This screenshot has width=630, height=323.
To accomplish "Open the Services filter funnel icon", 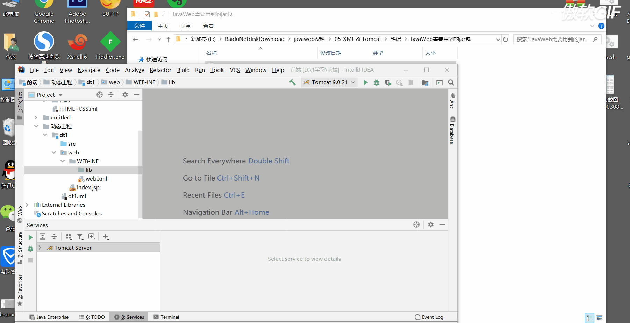I will pos(80,237).
